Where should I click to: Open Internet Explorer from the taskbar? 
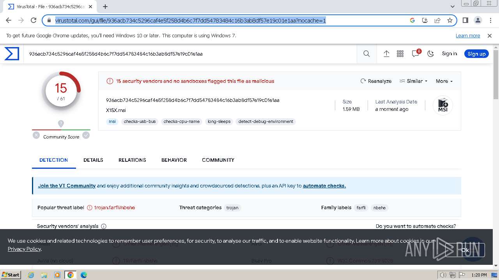pyautogui.click(x=31, y=275)
